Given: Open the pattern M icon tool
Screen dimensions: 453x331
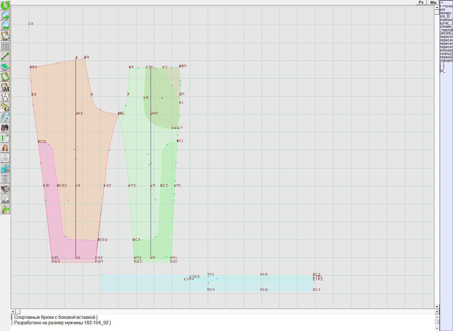Looking at the screenshot, I should coord(5,87).
